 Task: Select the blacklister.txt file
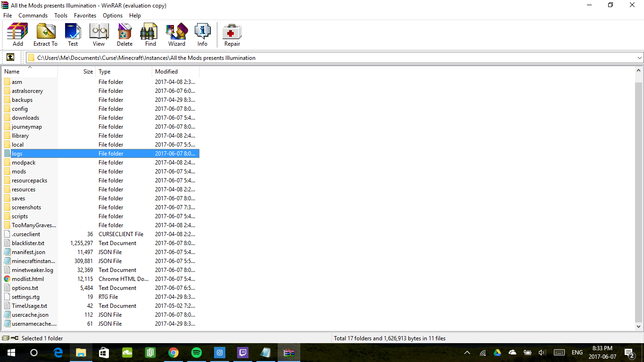[x=100, y=243]
